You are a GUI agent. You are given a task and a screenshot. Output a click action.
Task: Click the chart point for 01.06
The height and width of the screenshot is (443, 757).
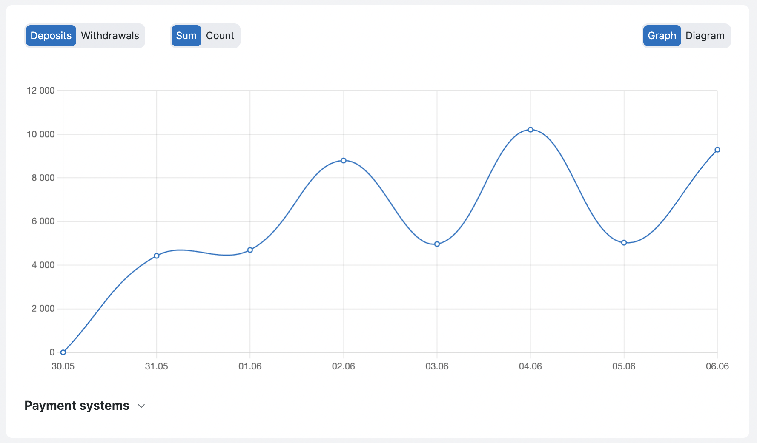pyautogui.click(x=250, y=250)
